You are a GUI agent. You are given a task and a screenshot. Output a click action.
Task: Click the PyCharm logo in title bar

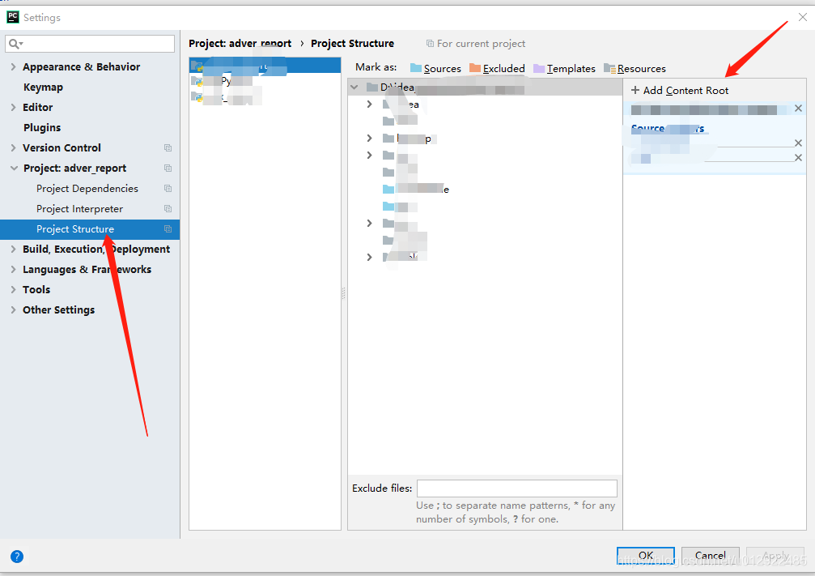pos(12,17)
